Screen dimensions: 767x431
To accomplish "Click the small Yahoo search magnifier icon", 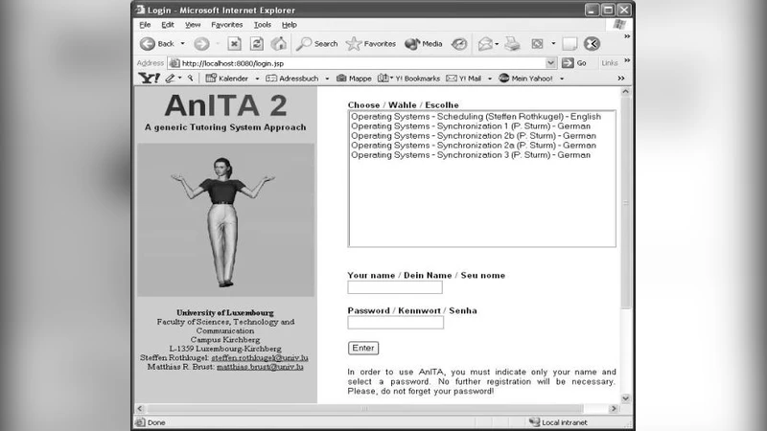I will [x=190, y=79].
